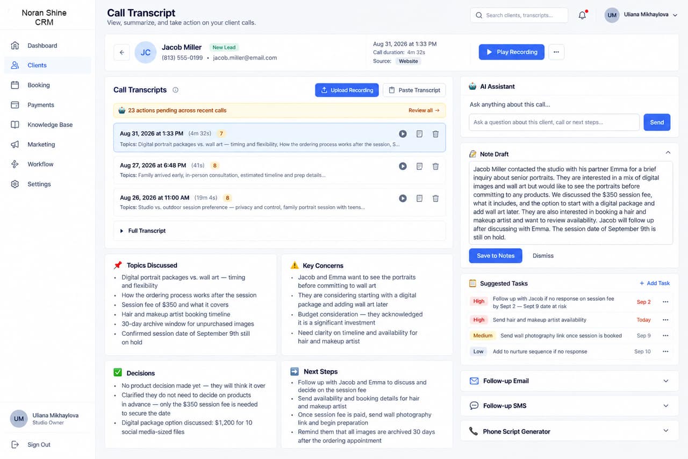Open the three-dot menu beside Play Recording
Viewport: 688px width, 459px height.
coord(556,52)
